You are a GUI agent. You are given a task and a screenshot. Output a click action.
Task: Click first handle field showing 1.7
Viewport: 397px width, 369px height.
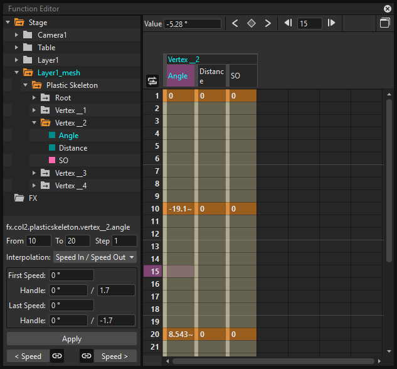tap(116, 290)
